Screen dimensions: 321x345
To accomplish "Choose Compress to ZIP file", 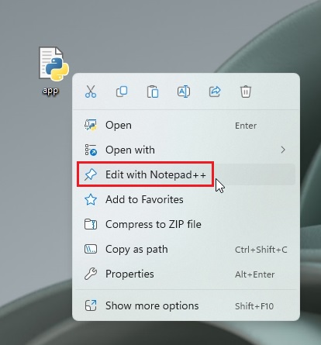I will [186, 224].
